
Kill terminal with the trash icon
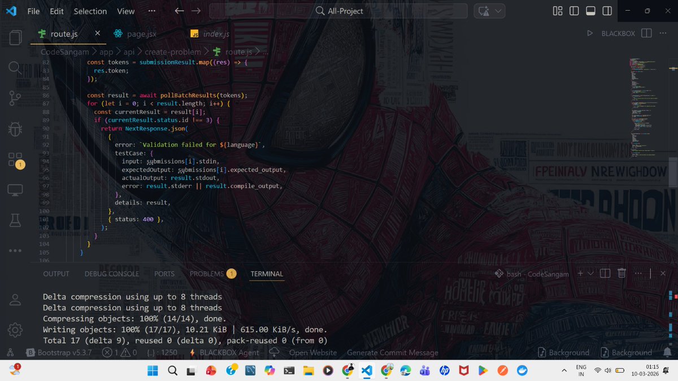click(621, 274)
